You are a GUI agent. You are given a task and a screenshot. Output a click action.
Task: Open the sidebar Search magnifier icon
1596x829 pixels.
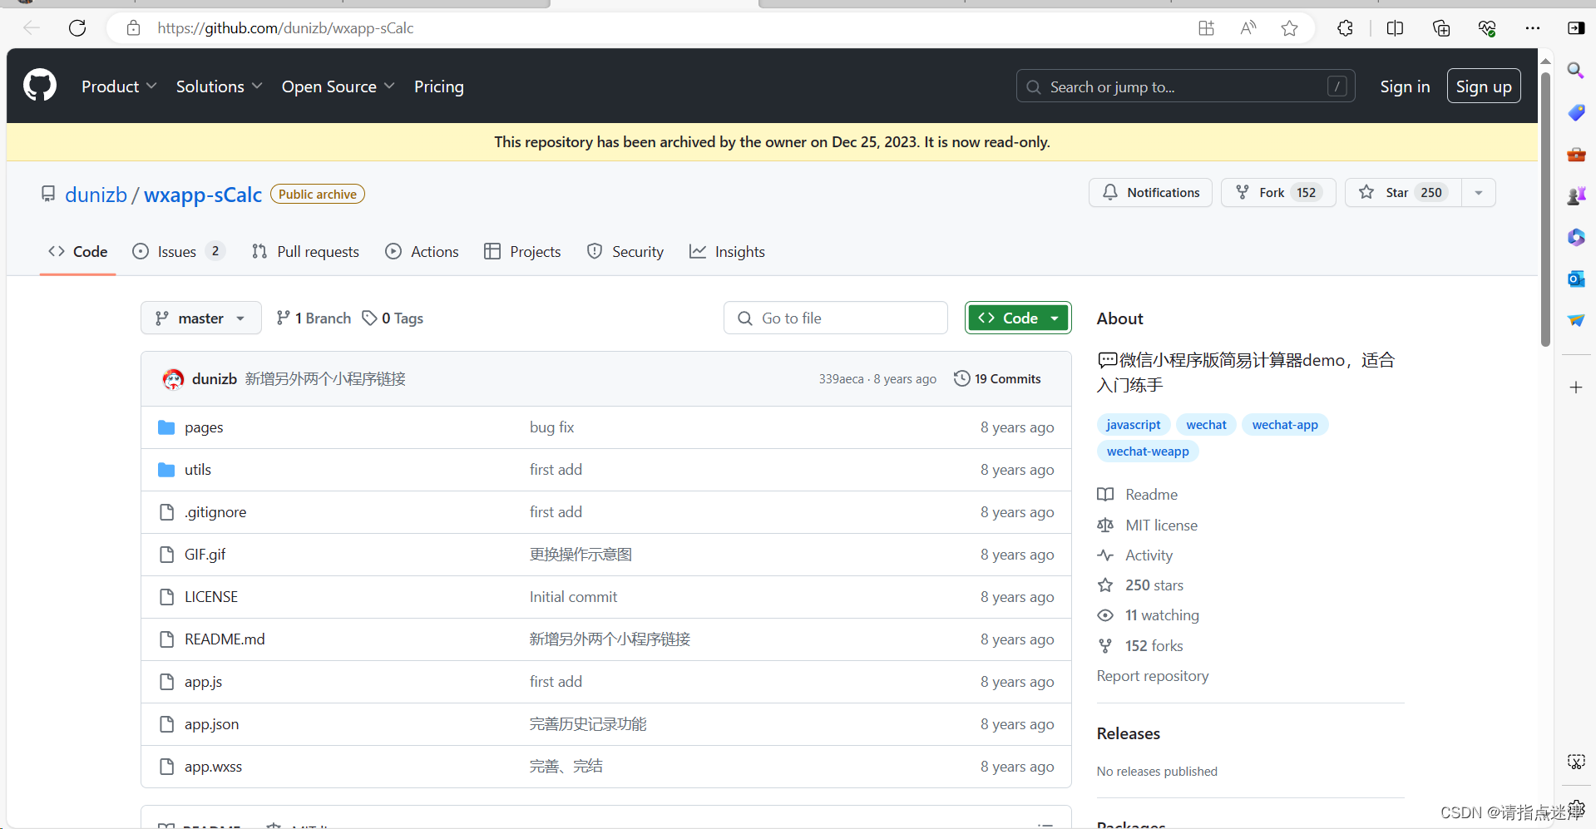tap(1575, 70)
